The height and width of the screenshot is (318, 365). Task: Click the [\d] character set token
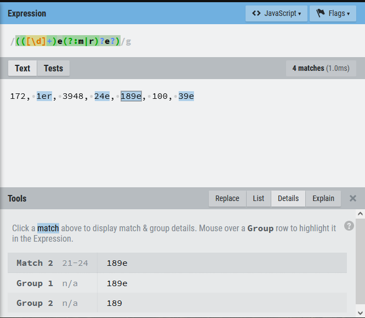36,41
